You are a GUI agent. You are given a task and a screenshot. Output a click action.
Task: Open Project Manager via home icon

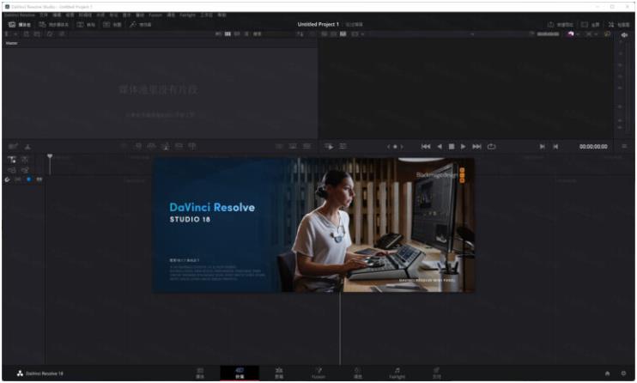point(607,374)
